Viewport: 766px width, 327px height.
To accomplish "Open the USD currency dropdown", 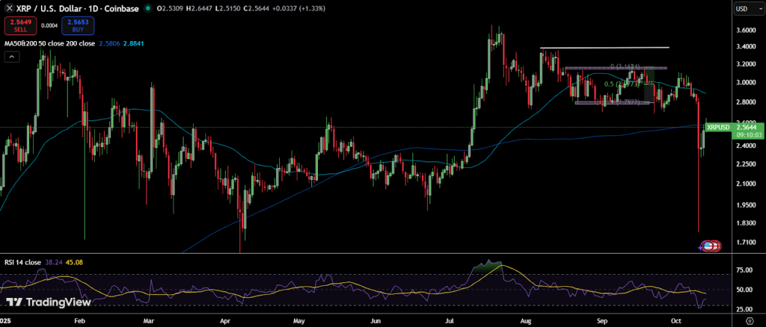I will coord(747,9).
